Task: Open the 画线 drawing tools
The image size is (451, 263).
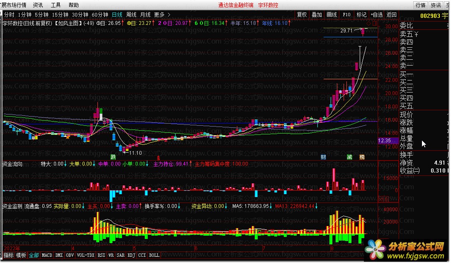Action: click(x=332, y=15)
